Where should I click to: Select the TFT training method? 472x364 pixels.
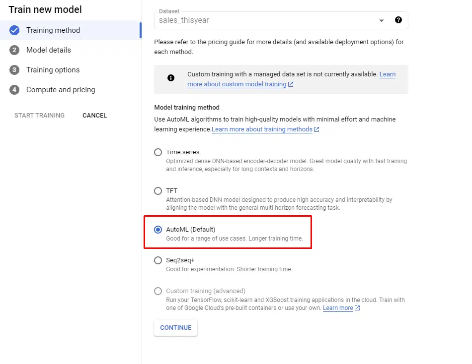coord(157,191)
